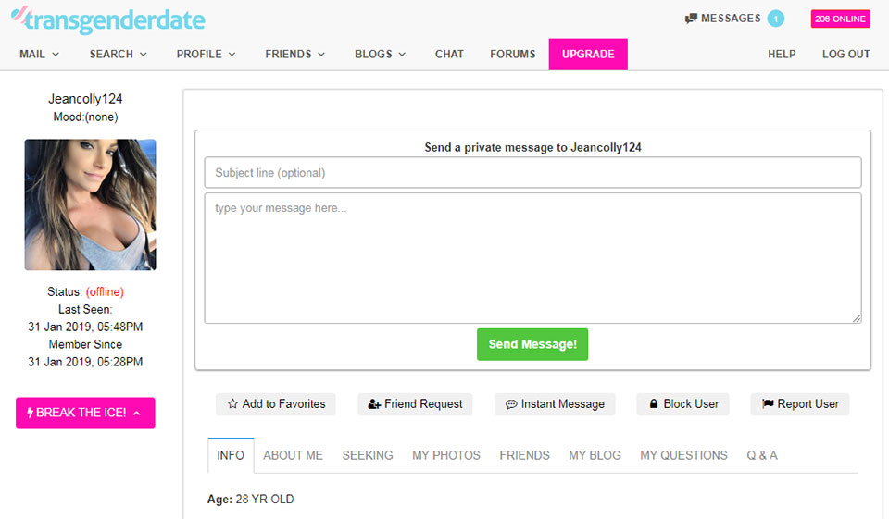Click the message body text area
The width and height of the screenshot is (889, 519).
click(532, 258)
